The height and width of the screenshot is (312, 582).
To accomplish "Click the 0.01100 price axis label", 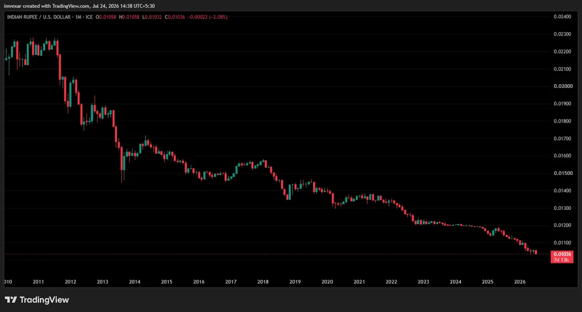I will pyautogui.click(x=562, y=243).
